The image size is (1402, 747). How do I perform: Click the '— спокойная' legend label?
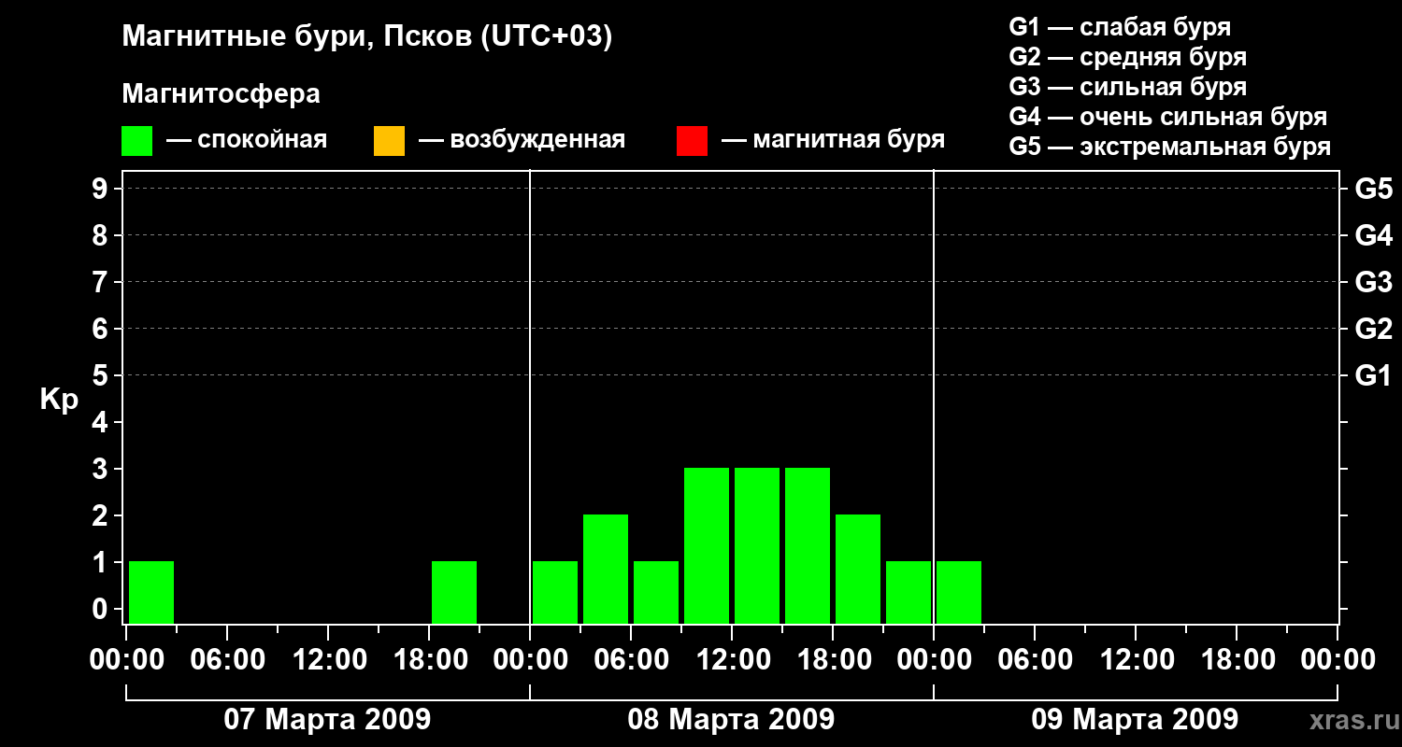[247, 140]
